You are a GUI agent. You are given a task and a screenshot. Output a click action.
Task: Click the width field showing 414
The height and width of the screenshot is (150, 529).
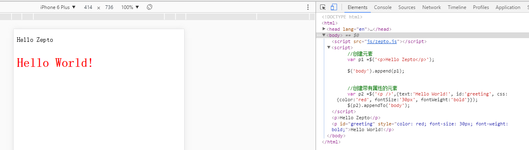tap(88, 7)
